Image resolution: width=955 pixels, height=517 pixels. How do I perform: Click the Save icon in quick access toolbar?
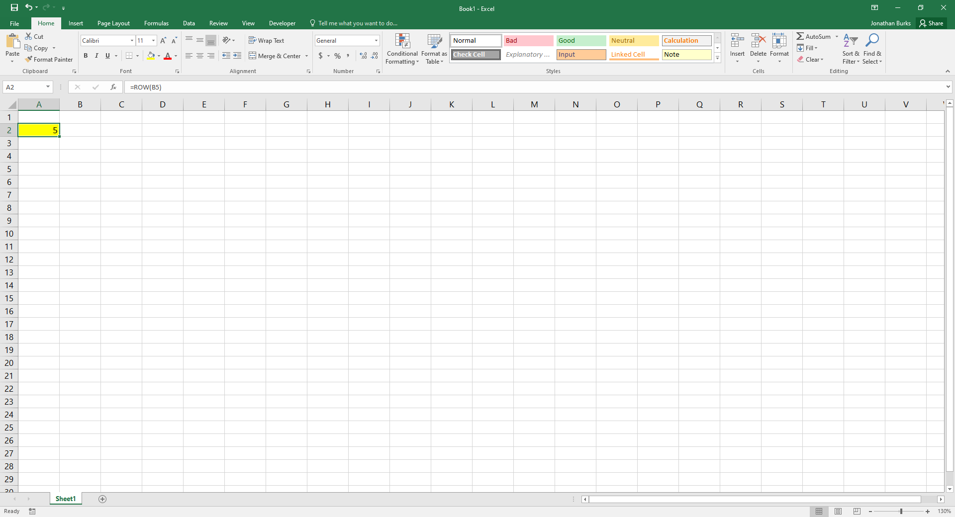[x=14, y=7]
